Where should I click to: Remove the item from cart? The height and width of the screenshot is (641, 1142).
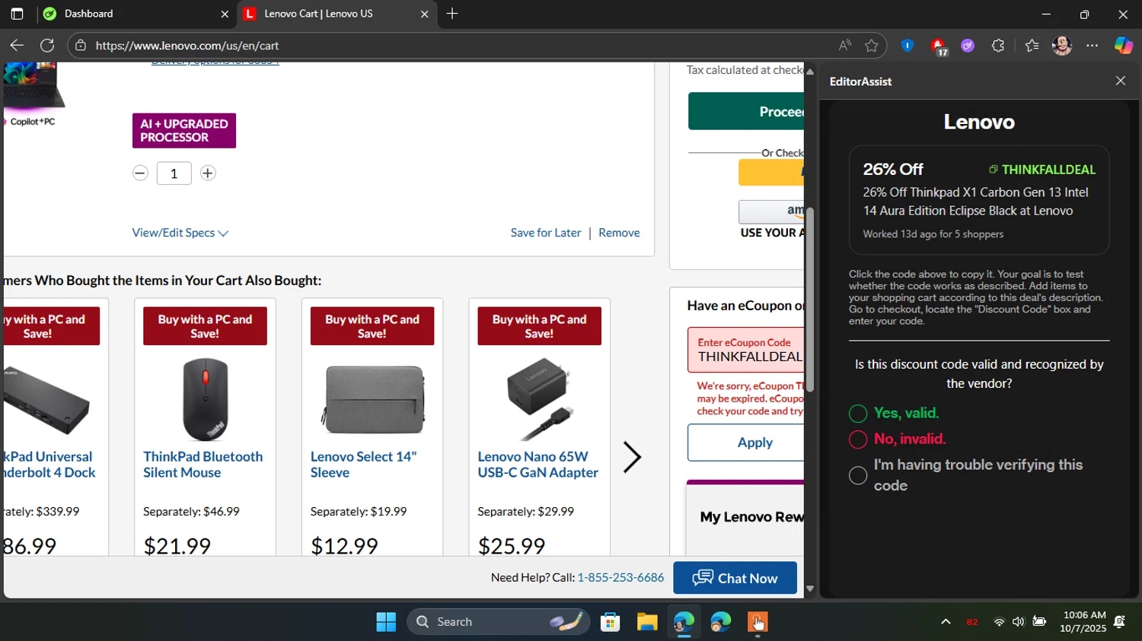click(x=619, y=233)
